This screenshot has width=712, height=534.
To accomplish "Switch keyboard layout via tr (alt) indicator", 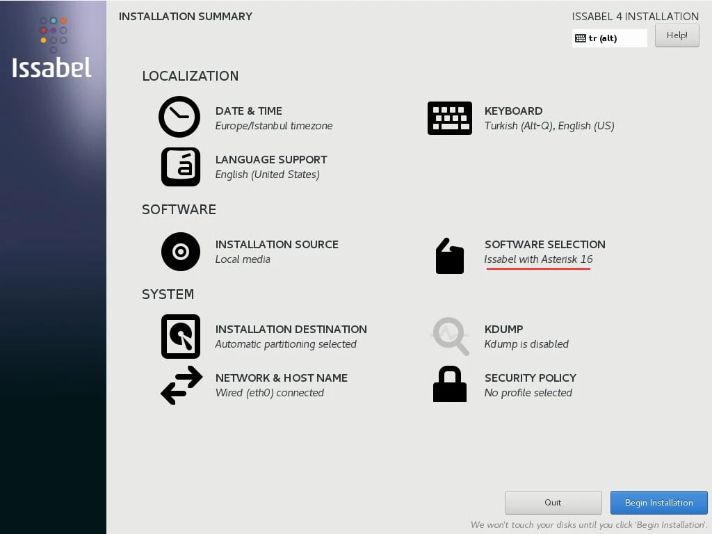I will 609,38.
